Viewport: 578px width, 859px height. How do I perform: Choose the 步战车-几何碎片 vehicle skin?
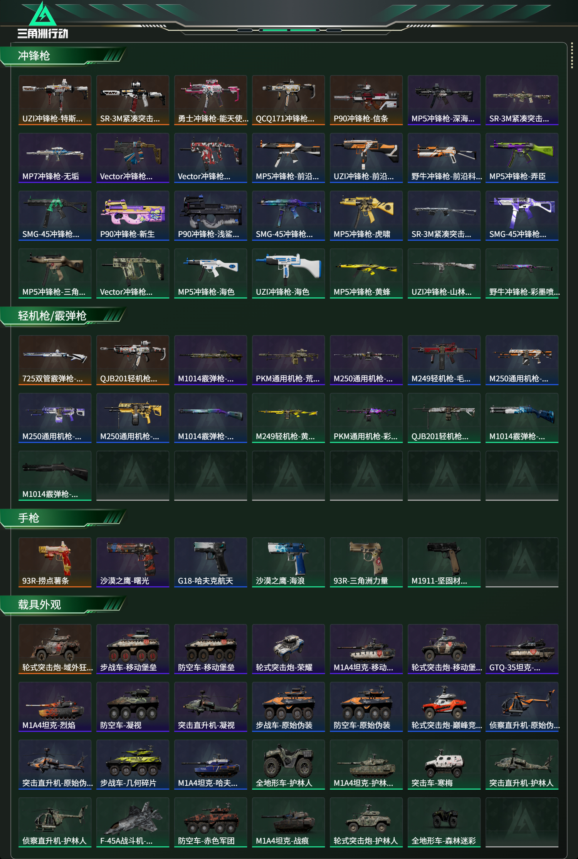[x=133, y=765]
